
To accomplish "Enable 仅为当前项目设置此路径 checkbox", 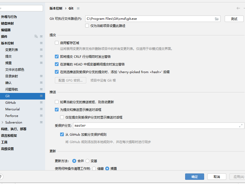I will tap(87, 26).
